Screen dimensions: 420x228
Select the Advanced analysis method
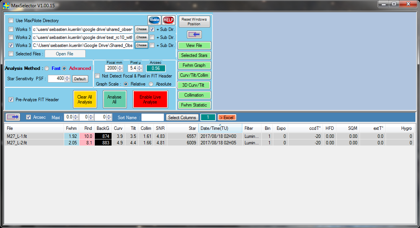pyautogui.click(x=64, y=68)
